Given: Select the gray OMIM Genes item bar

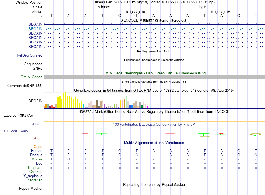Looking at the screenshot, I should coord(154,77).
